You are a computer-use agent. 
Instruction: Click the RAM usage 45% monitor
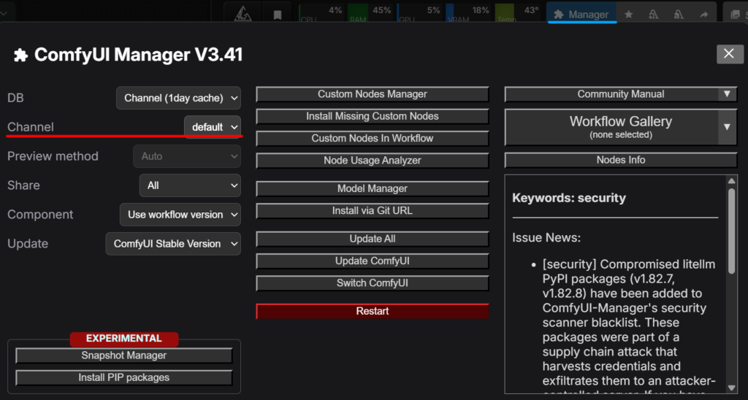pyautogui.click(x=370, y=15)
